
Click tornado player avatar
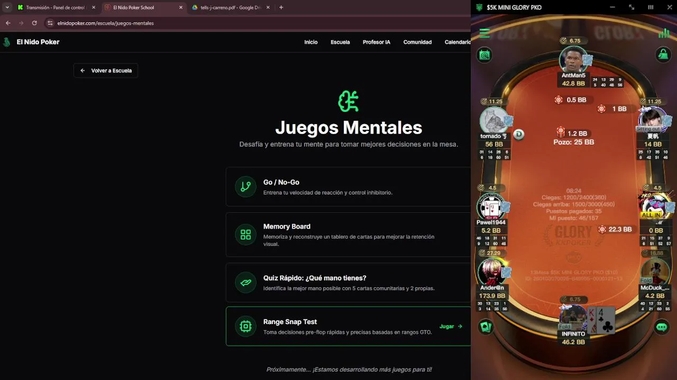(493, 120)
